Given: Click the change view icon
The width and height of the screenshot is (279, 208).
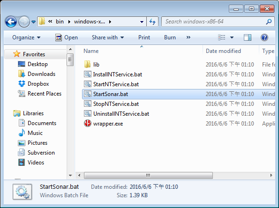Looking at the screenshot, I should pos(222,37).
